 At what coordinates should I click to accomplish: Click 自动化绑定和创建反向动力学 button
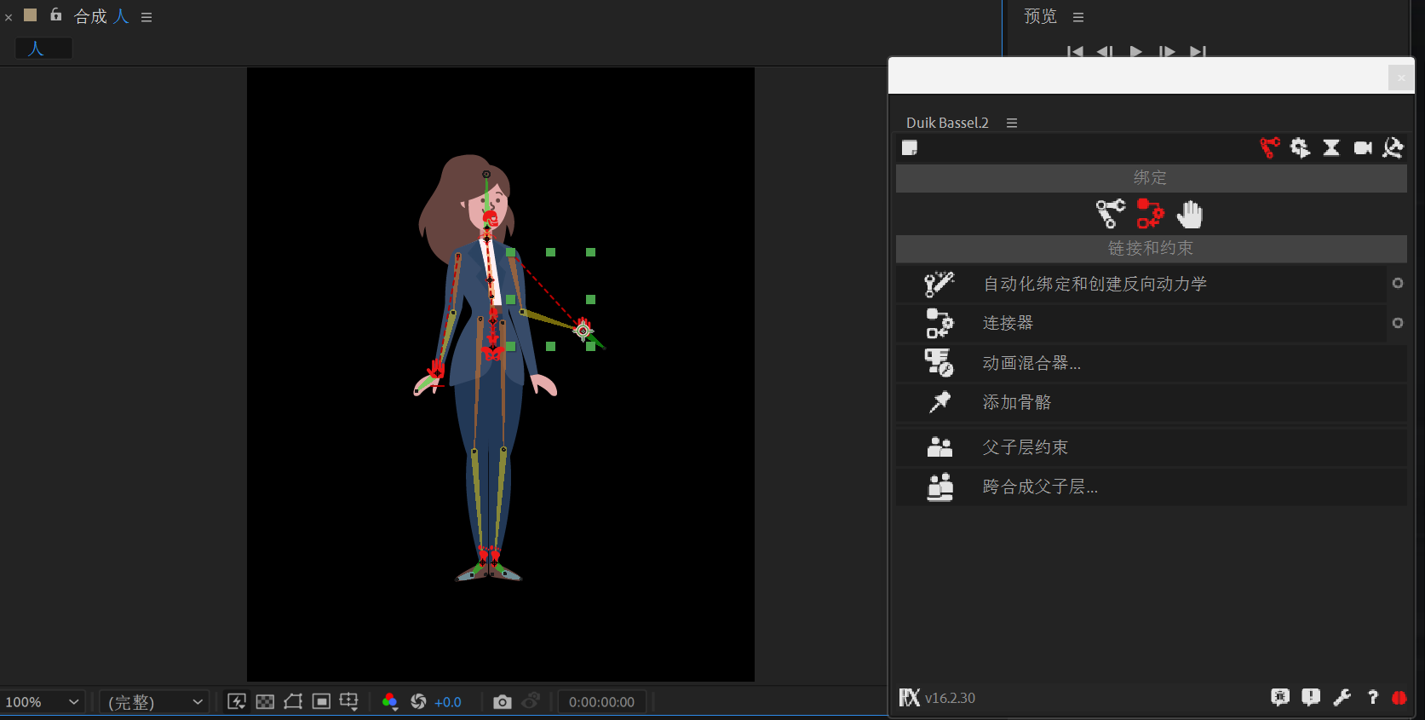pos(1095,284)
